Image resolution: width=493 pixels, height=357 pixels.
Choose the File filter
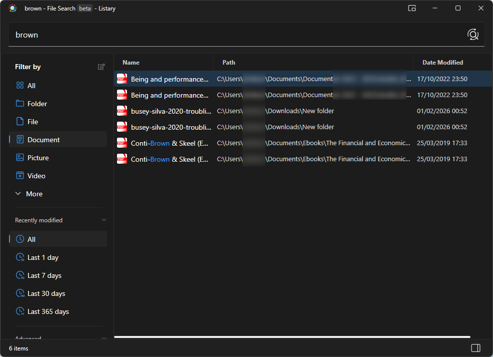coord(32,122)
